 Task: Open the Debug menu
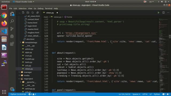point(40,9)
